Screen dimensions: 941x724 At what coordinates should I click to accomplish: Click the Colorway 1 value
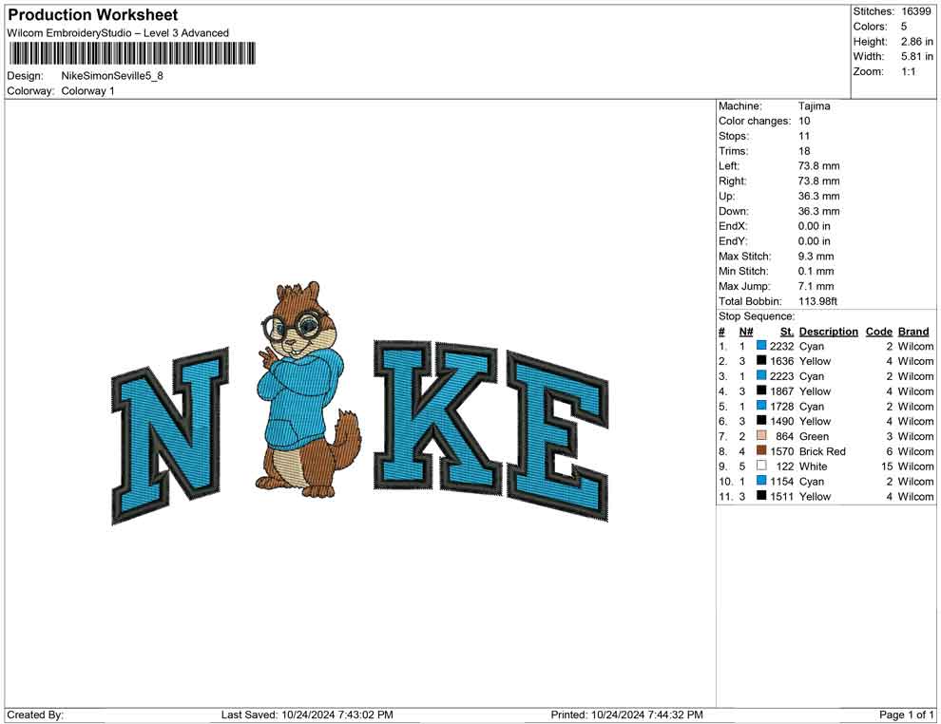[x=87, y=91]
